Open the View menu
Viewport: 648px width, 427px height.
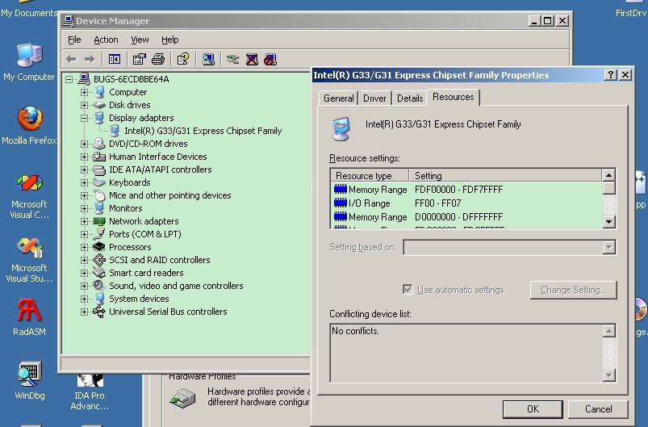tap(140, 40)
